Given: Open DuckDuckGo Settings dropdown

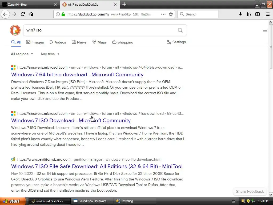Looking at the screenshot, I should pos(176,42).
